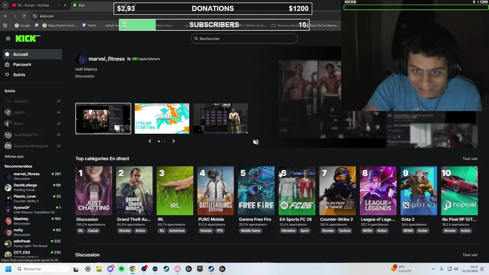Image resolution: width=489 pixels, height=275 pixels.
Task: Open the PUBG Mobile category card
Action: point(215,191)
